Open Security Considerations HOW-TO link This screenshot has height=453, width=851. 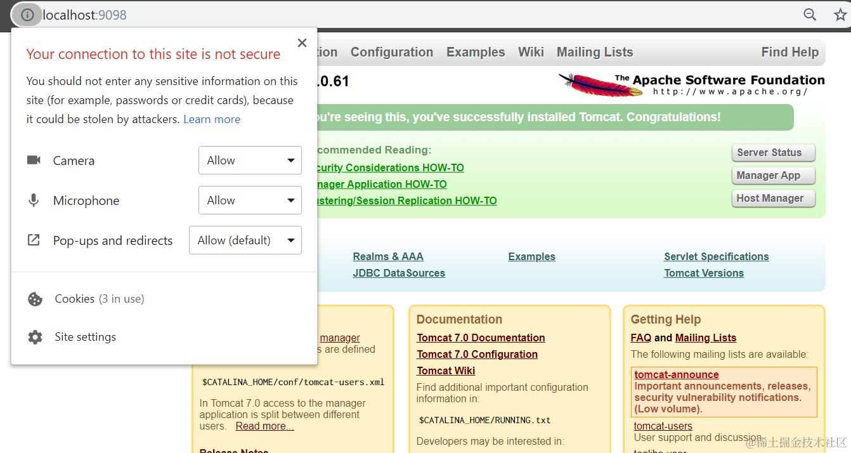(391, 167)
